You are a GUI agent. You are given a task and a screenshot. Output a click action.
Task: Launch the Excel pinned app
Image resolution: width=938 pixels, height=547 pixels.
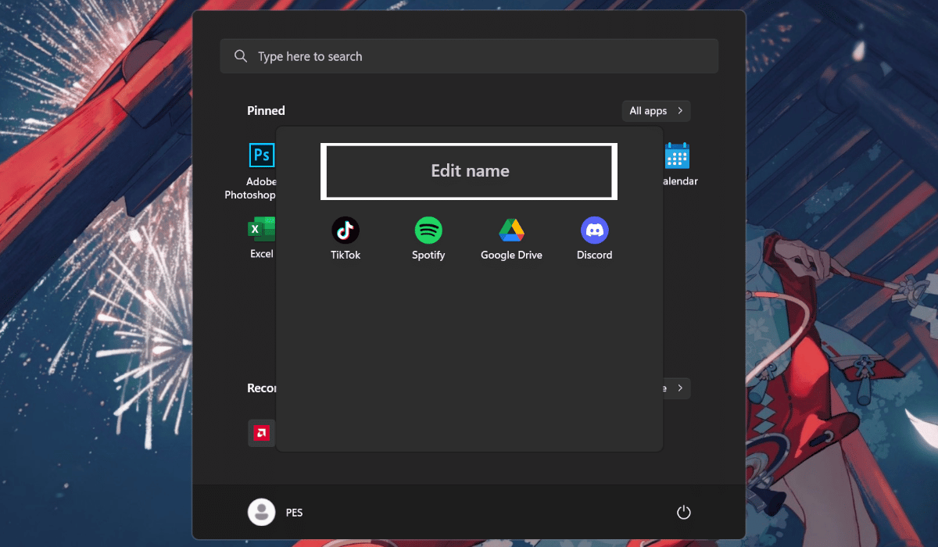coord(261,230)
